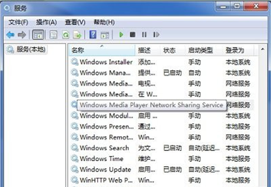The image size is (271, 187).
Task: Click the Export List toolbar icon
Action: [77, 35]
